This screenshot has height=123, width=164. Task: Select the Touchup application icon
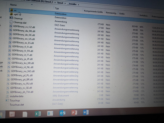pos(7,100)
